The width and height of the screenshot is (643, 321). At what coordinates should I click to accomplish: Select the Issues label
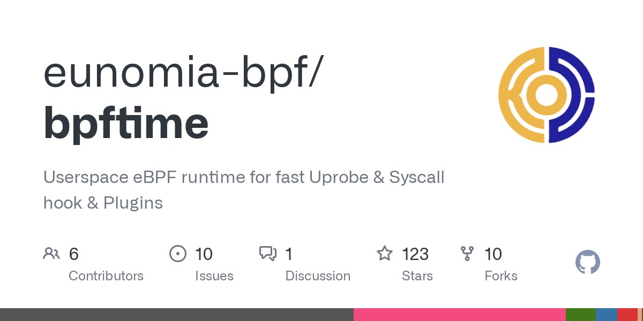(214, 276)
